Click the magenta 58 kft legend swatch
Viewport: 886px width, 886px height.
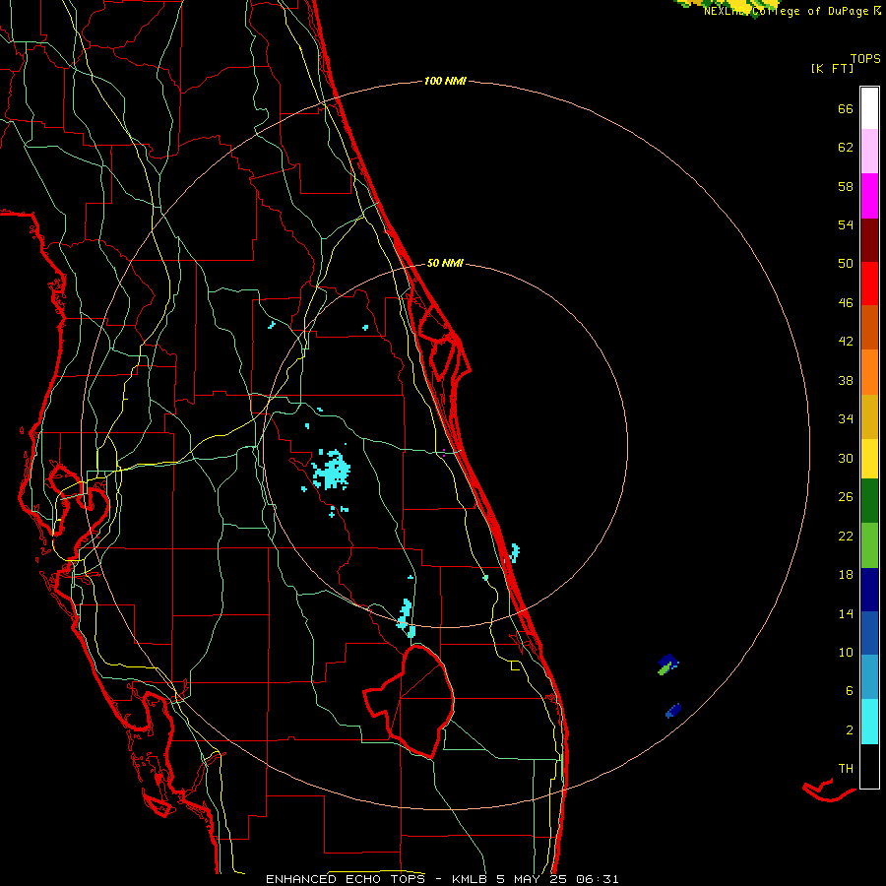[869, 196]
